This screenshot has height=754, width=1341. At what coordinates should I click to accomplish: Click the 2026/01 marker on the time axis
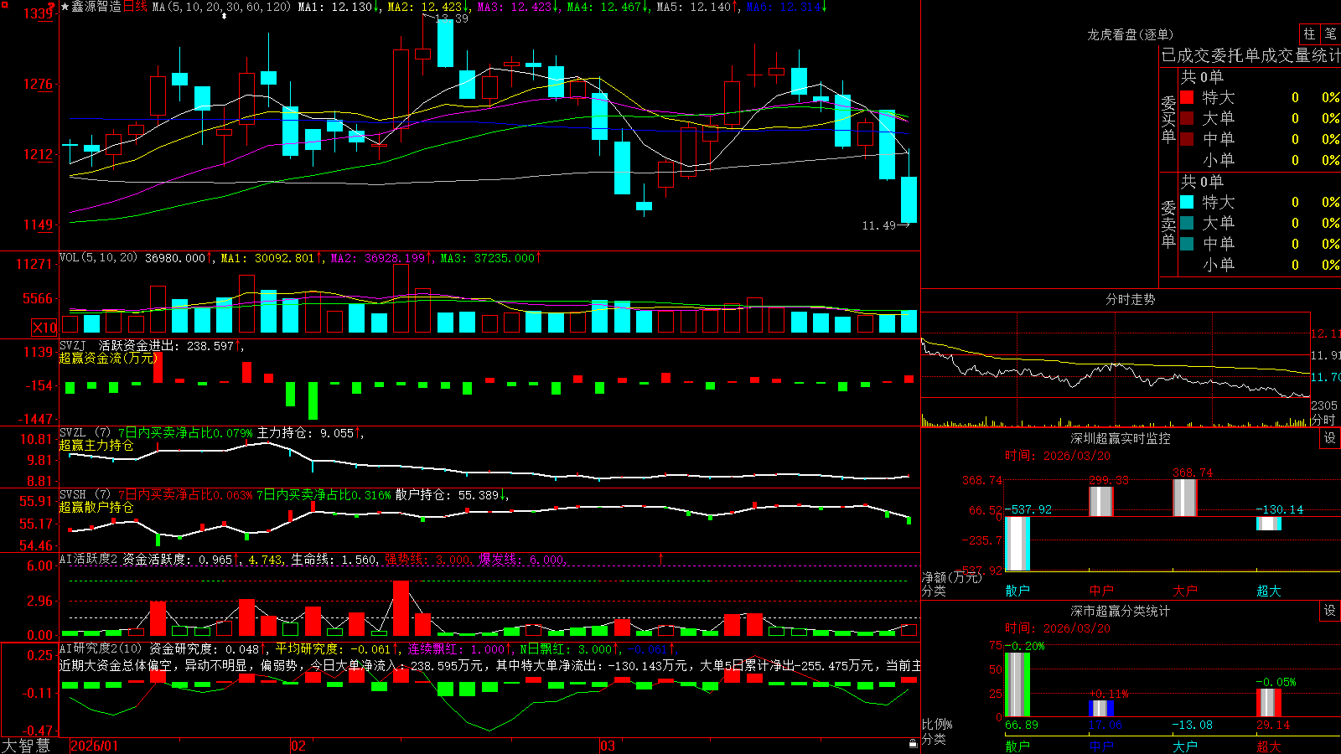(95, 746)
